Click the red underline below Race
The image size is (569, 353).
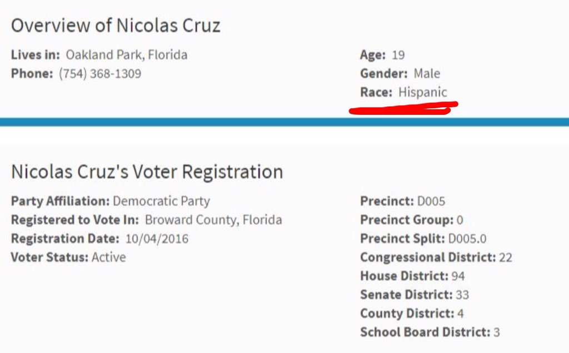[x=403, y=107]
